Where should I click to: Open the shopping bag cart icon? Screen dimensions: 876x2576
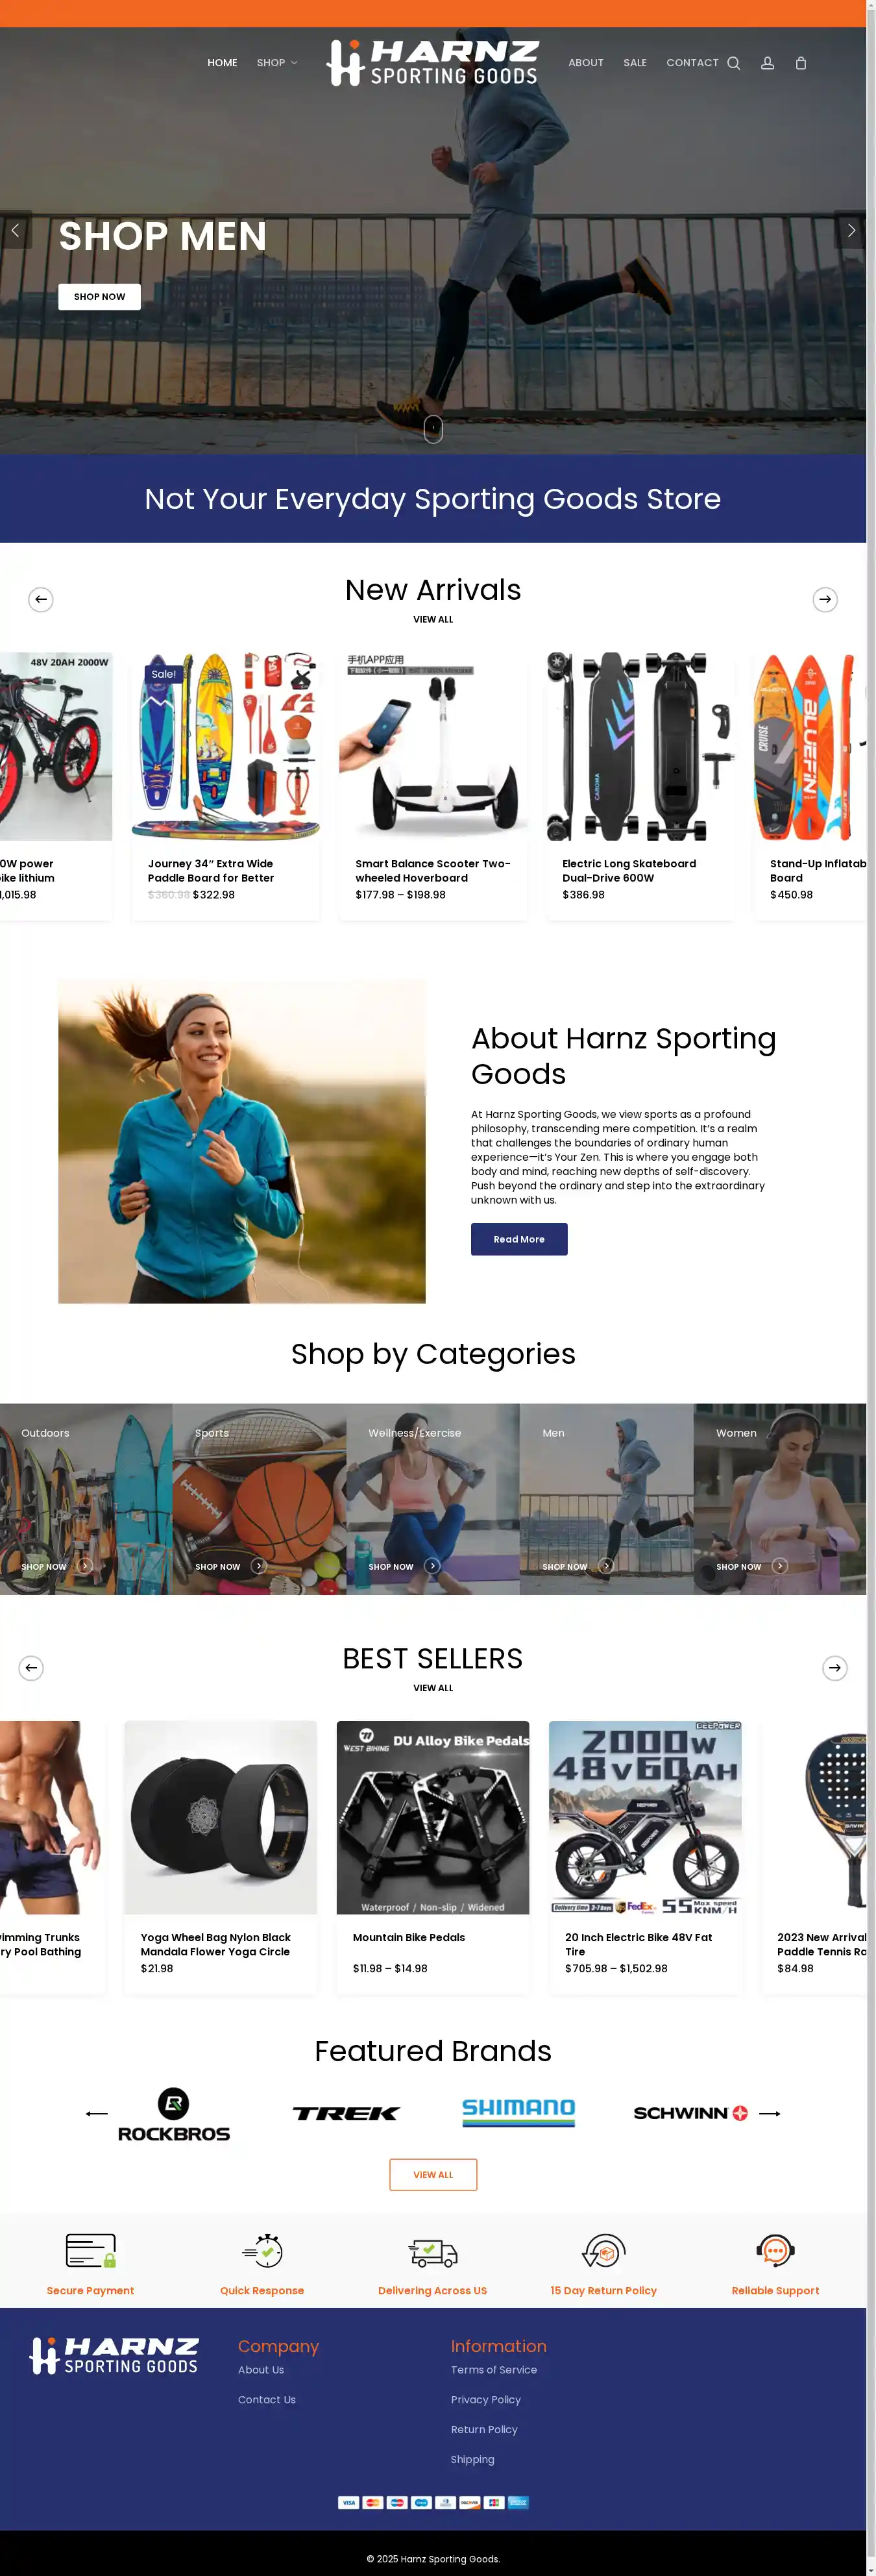(800, 63)
